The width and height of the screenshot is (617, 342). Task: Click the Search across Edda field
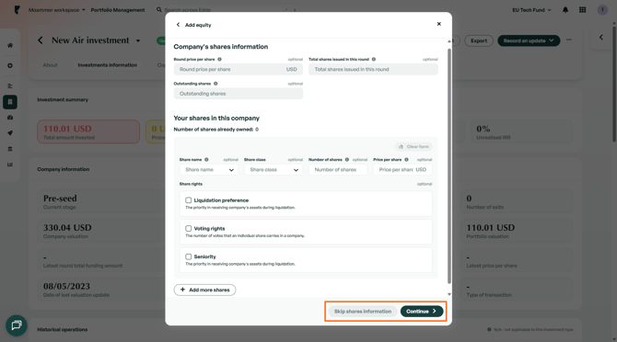pos(227,10)
